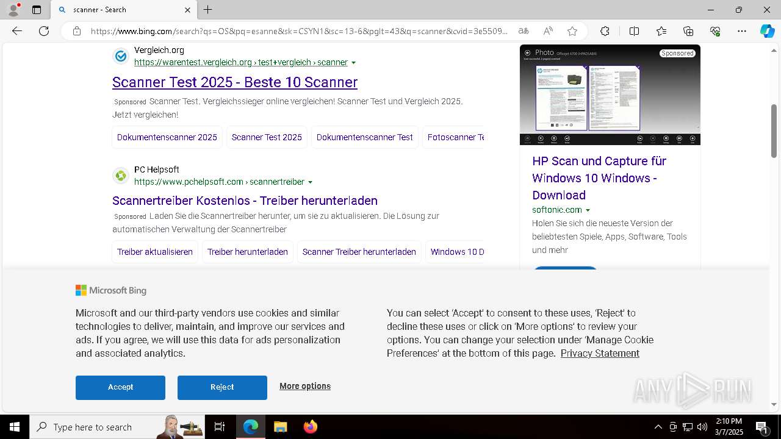Viewport: 781px width, 439px height.
Task: Open the profile avatar icon
Action: click(x=13, y=10)
